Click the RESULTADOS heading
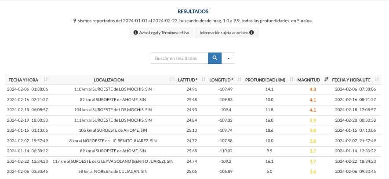The height and width of the screenshot is (179, 389). pos(193,11)
